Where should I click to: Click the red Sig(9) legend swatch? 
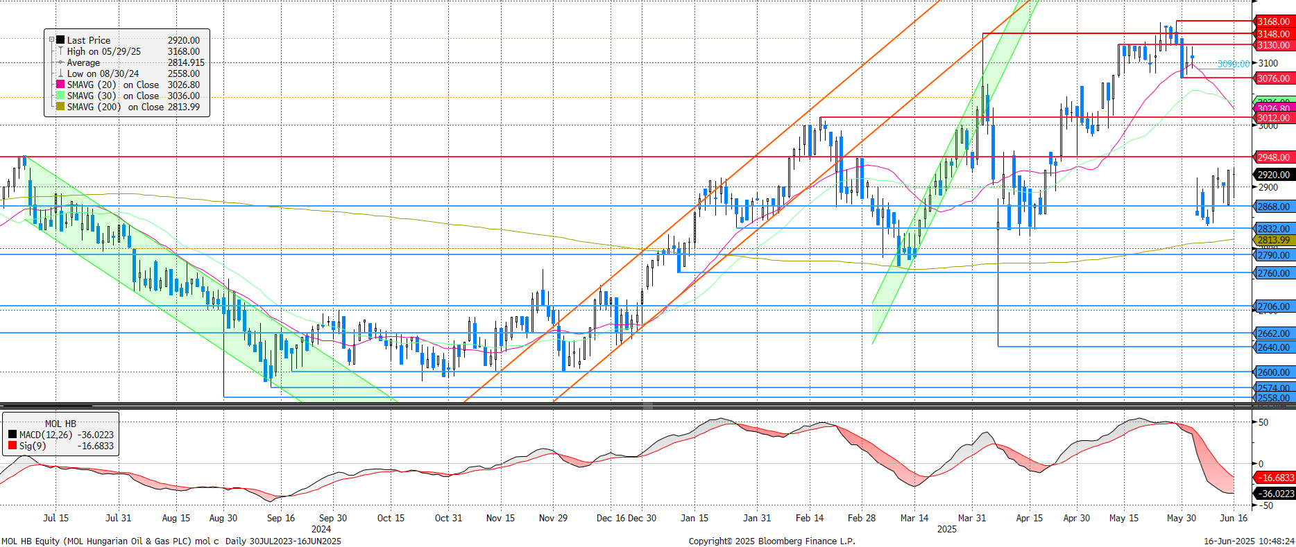tap(12, 446)
